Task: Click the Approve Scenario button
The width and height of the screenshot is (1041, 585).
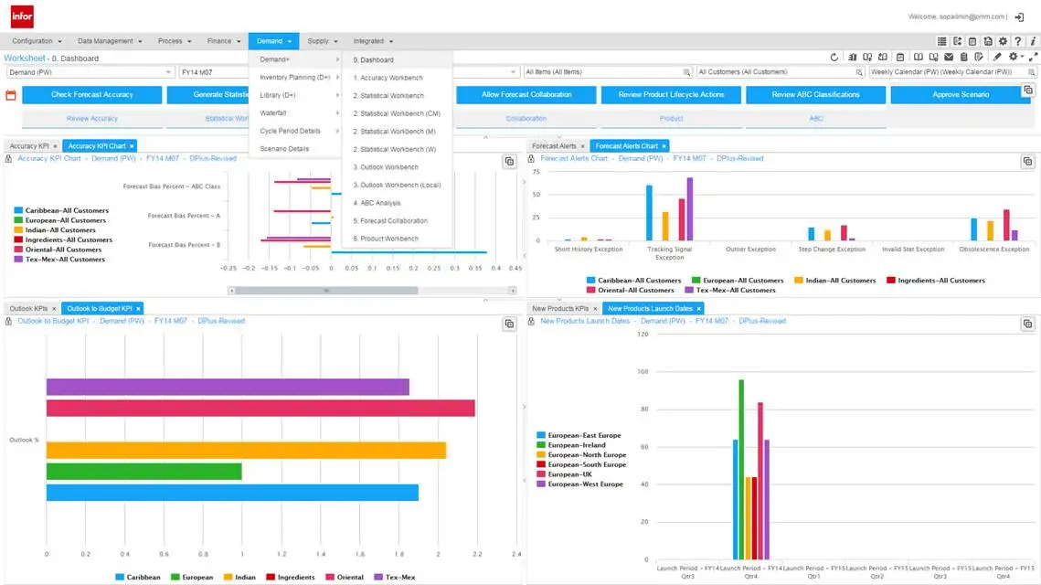Action: coord(960,95)
